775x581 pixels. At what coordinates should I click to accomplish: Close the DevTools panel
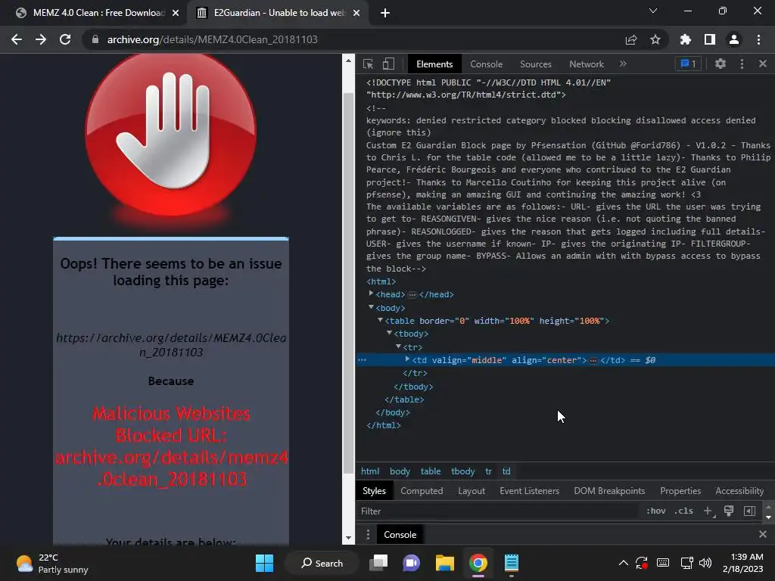pyautogui.click(x=763, y=64)
